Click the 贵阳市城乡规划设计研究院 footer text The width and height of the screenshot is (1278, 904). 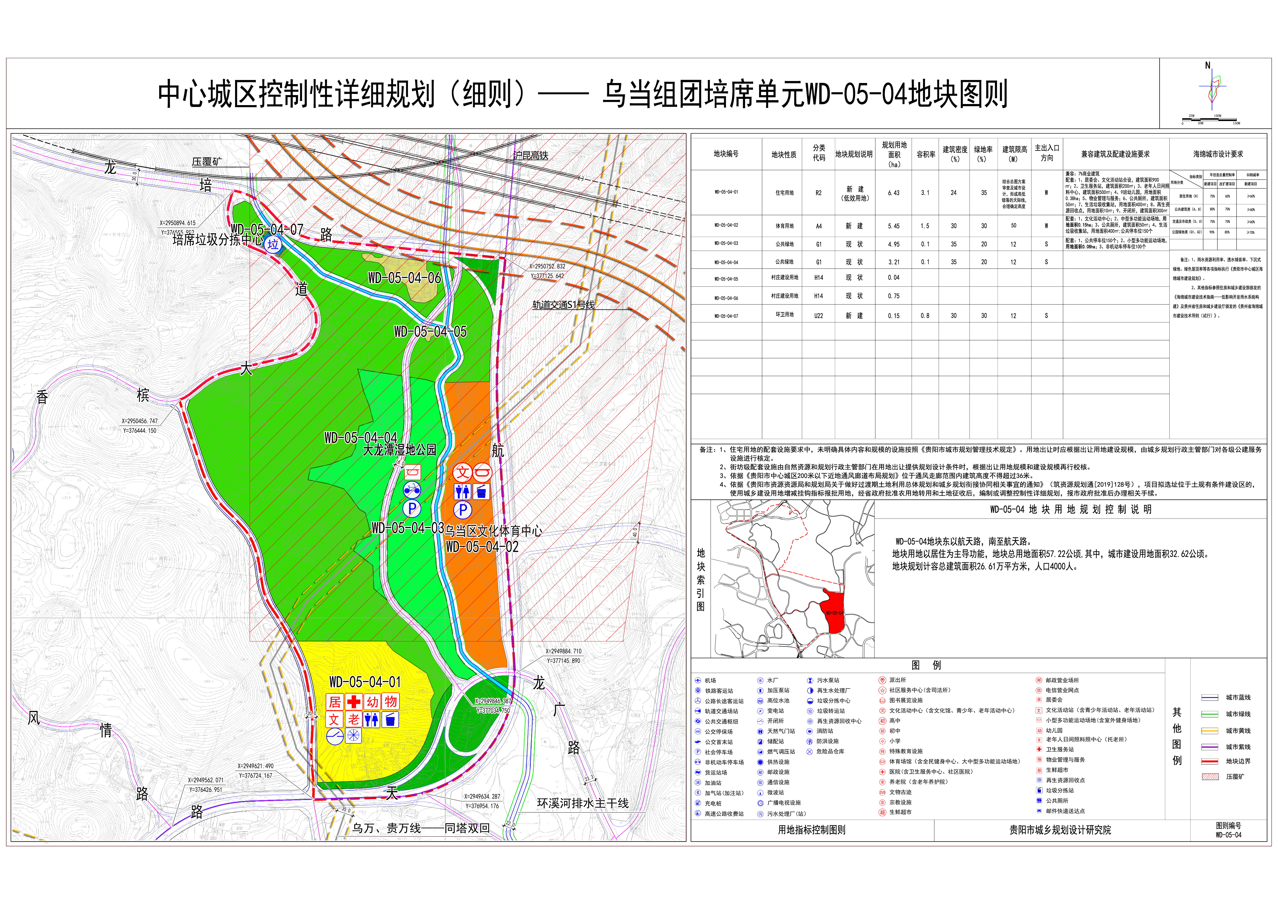1060,830
